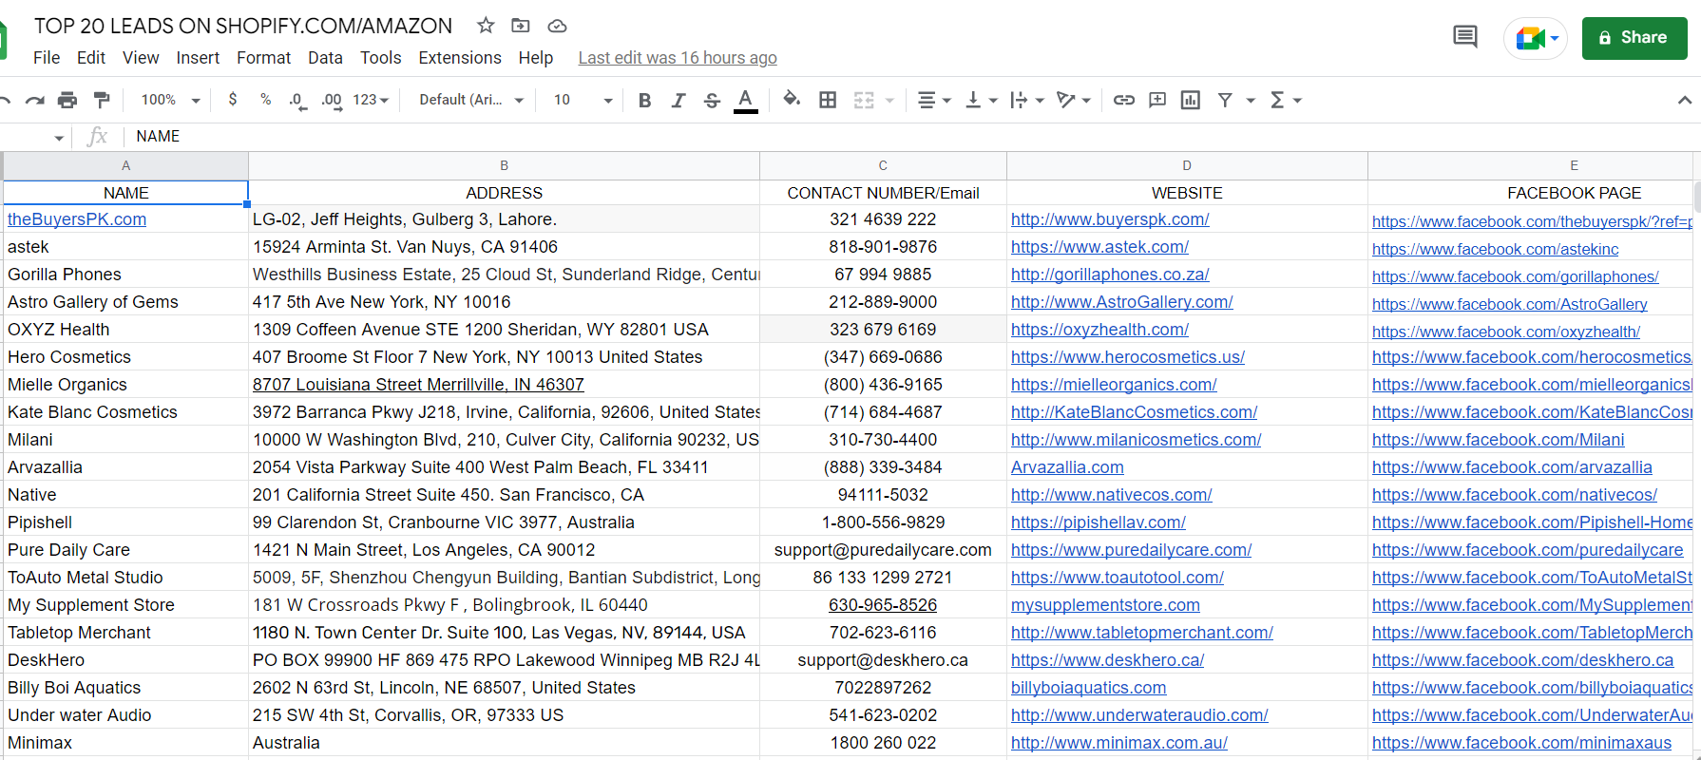Expand filter views dropdown arrow
This screenshot has height=760, width=1701.
1251,100
